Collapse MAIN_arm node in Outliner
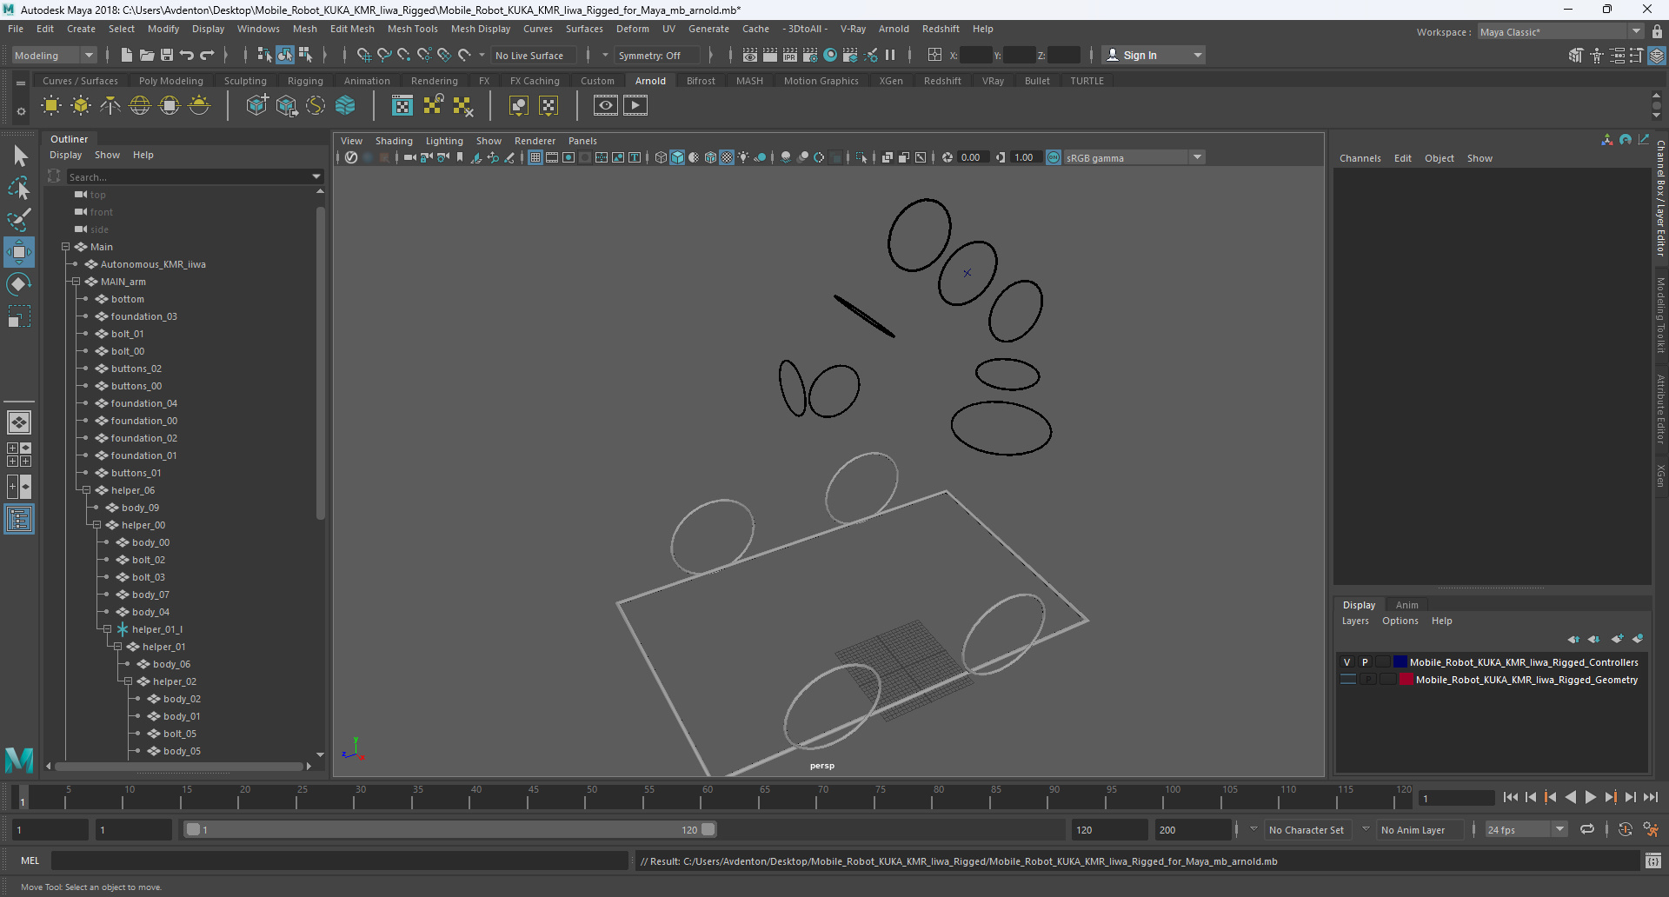The width and height of the screenshot is (1669, 897). pos(76,282)
